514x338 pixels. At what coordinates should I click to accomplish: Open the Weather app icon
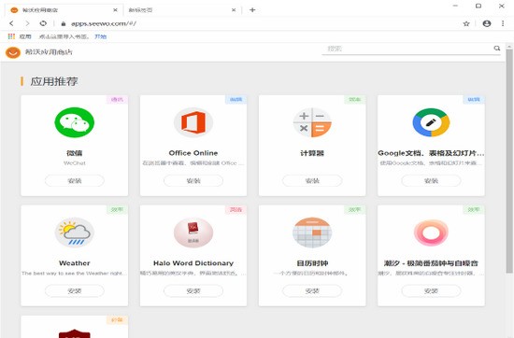pyautogui.click(x=75, y=232)
